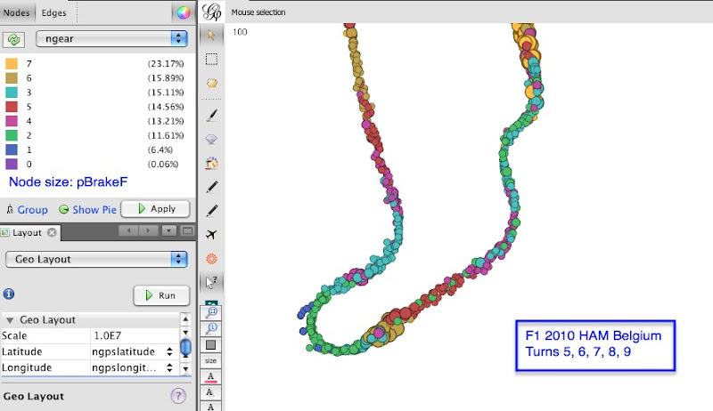Click the properties scrollbar thumb

point(185,348)
